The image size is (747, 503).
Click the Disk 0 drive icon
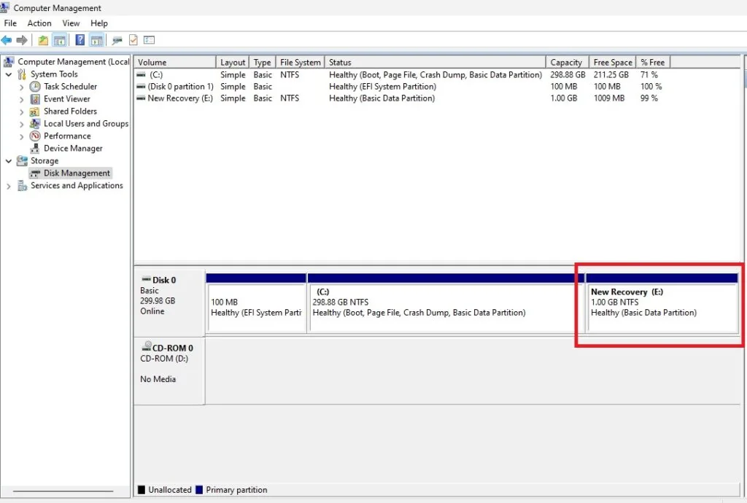click(147, 279)
